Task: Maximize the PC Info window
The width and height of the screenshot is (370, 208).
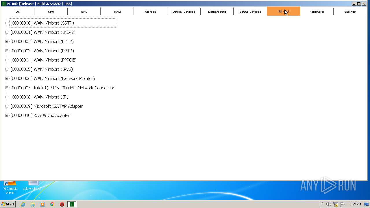Action: click(358, 4)
